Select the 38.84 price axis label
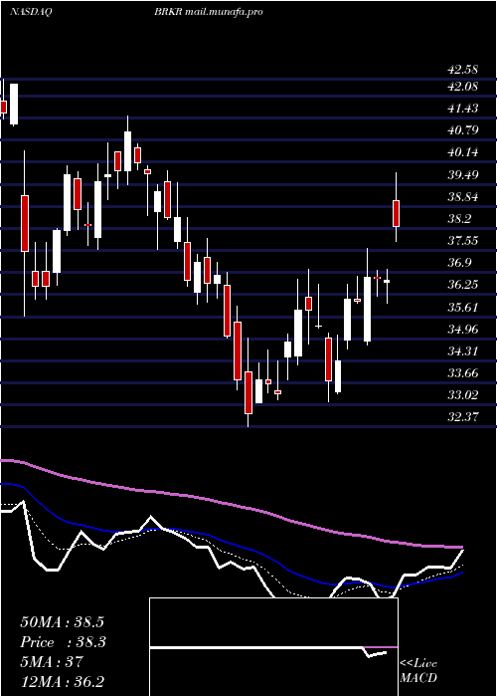Viewport: 497px width, 697px height. click(x=462, y=196)
